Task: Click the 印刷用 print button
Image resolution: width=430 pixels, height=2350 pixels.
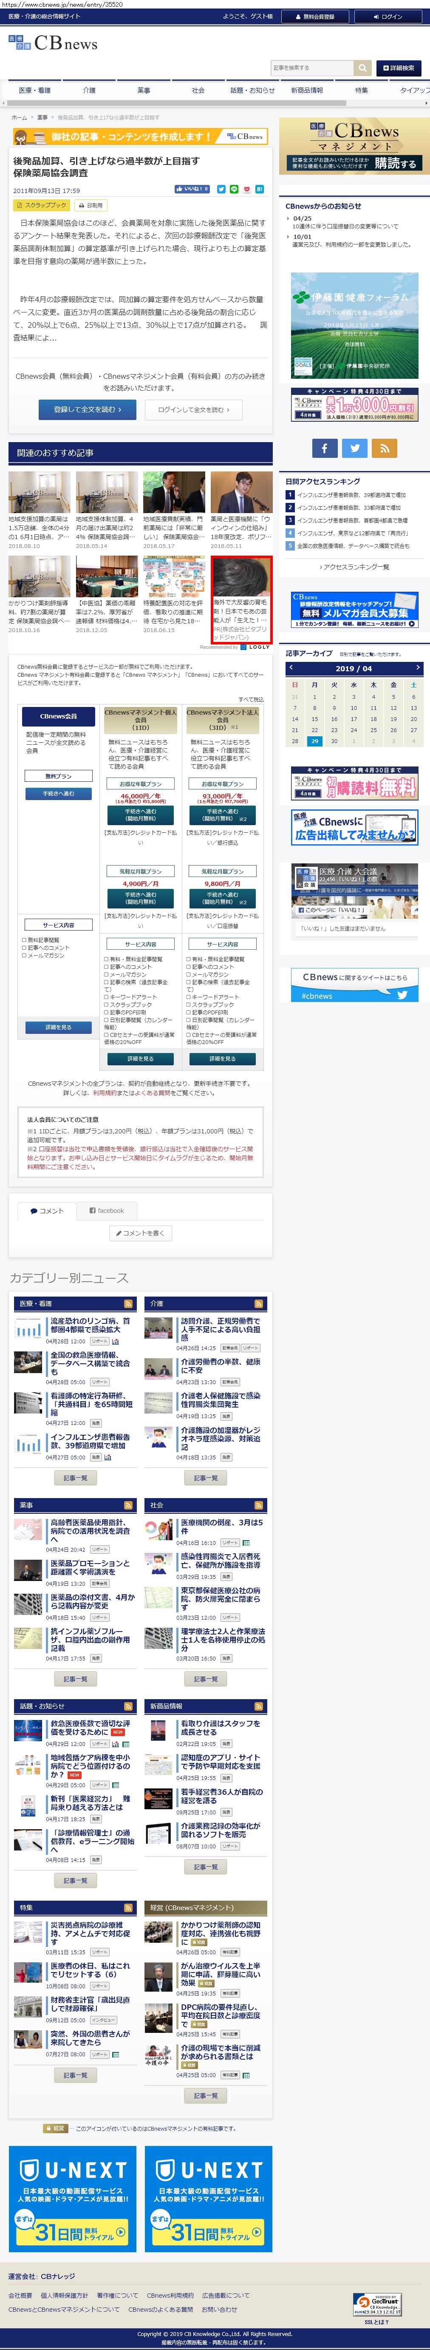Action: pyautogui.click(x=90, y=205)
